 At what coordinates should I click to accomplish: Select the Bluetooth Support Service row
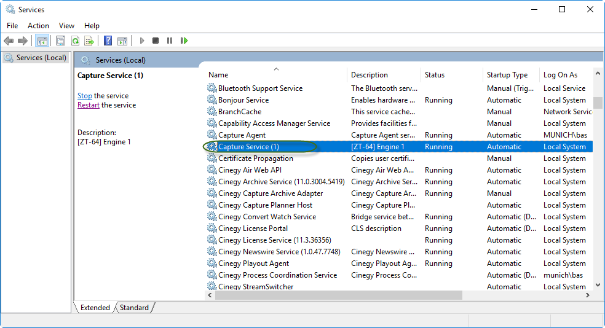(399, 88)
